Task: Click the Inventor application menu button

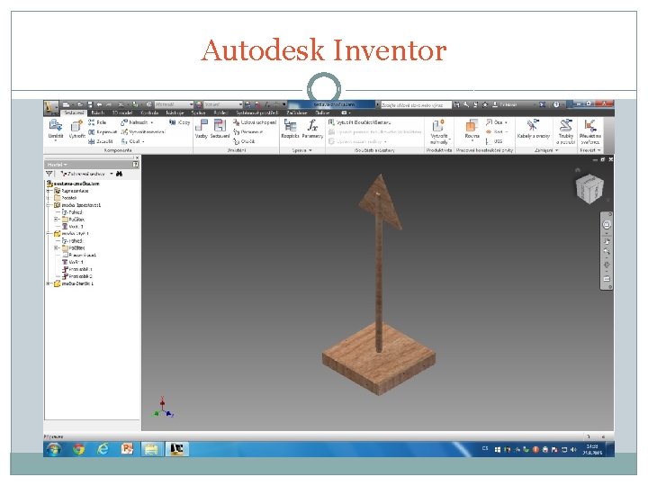Action: 50,107
